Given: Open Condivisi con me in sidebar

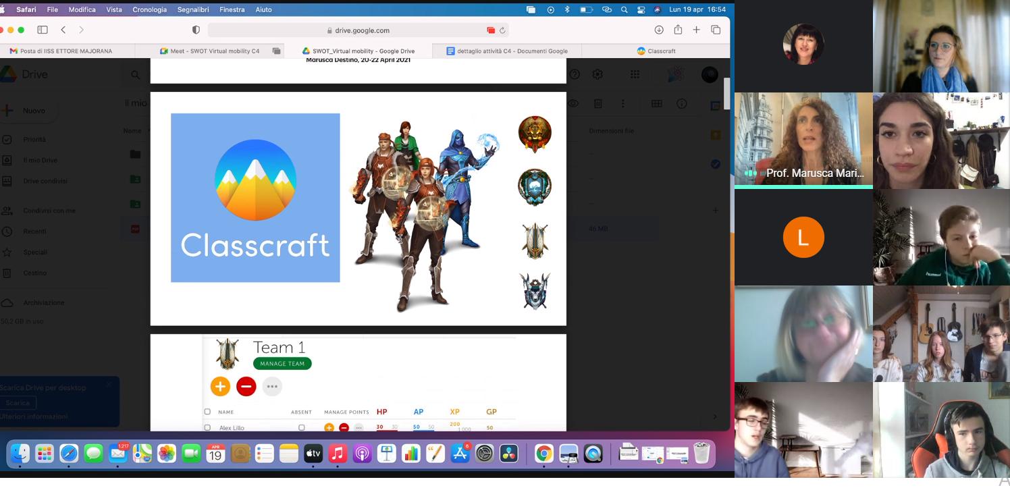Looking at the screenshot, I should (49, 211).
